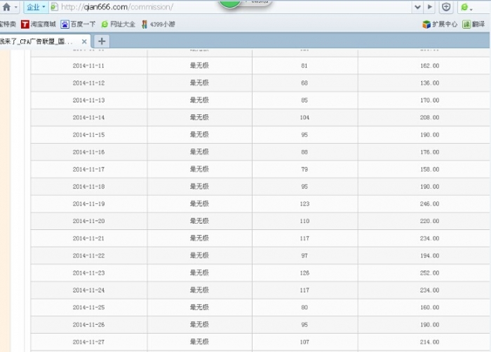The width and height of the screenshot is (491, 352).
Task: Click the Tmall icon of 淘宝商城 bookmark
Action: coord(25,24)
